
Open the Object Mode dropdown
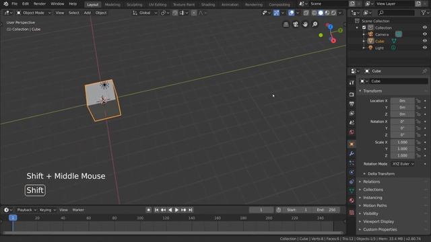click(34, 13)
